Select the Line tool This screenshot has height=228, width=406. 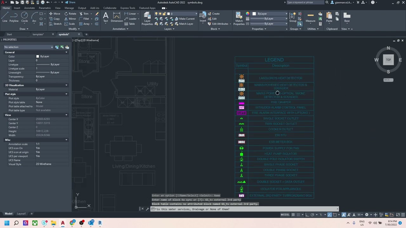click(x=5, y=17)
